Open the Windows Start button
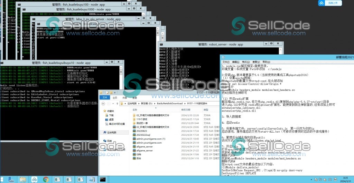354x183 pixels. [x=2, y=180]
